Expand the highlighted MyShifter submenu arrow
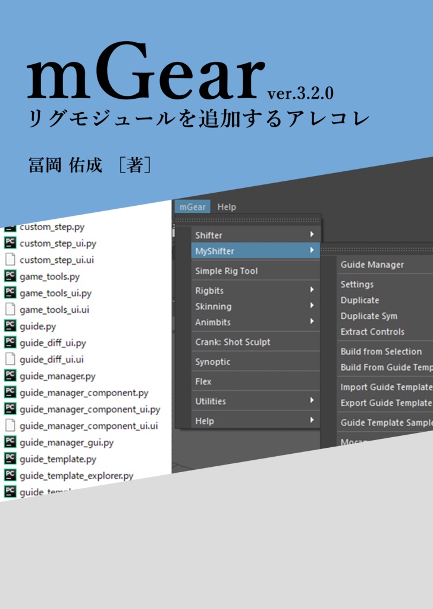 click(x=312, y=250)
